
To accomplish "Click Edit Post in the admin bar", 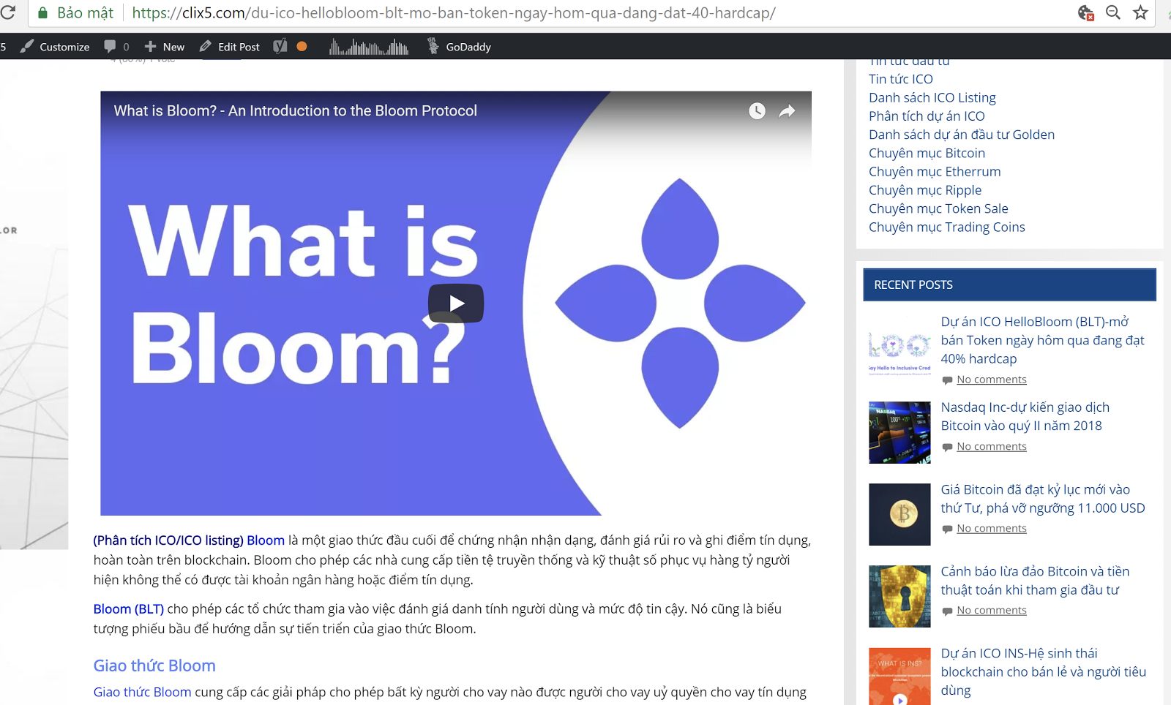I will [x=230, y=47].
